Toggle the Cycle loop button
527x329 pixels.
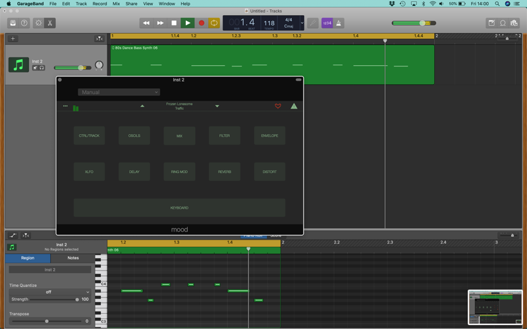click(213, 23)
